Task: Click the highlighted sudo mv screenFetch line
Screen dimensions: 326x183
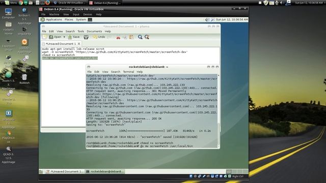Action: coord(70,58)
